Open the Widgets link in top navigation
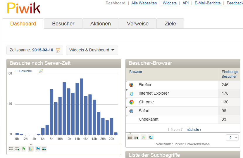Image resolution: width=243 pixels, height=158 pixels. pos(170,3)
